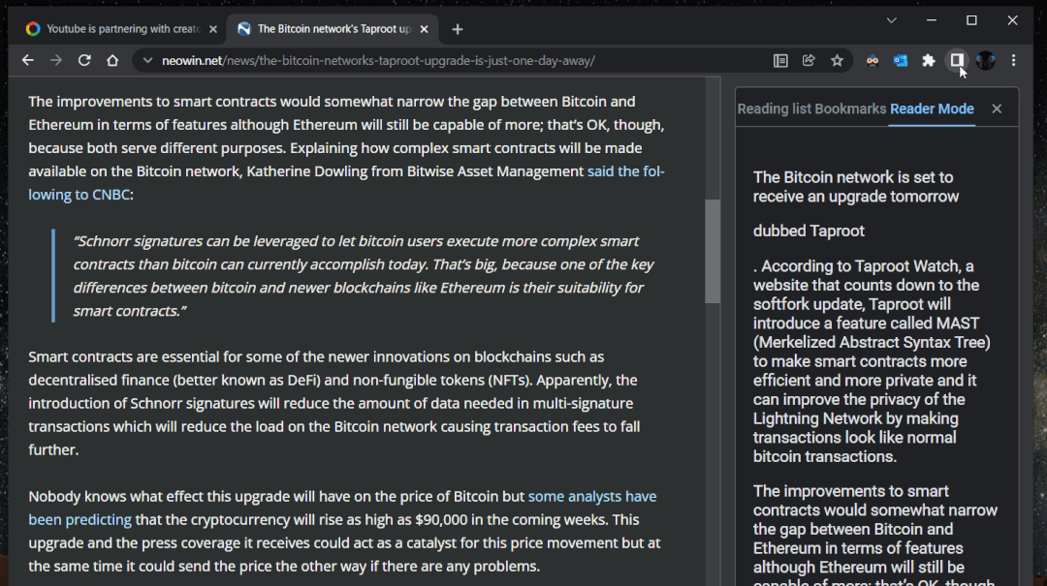Viewport: 1047px width, 586px height.
Task: Open the Extensions puzzle icon
Action: pyautogui.click(x=928, y=60)
